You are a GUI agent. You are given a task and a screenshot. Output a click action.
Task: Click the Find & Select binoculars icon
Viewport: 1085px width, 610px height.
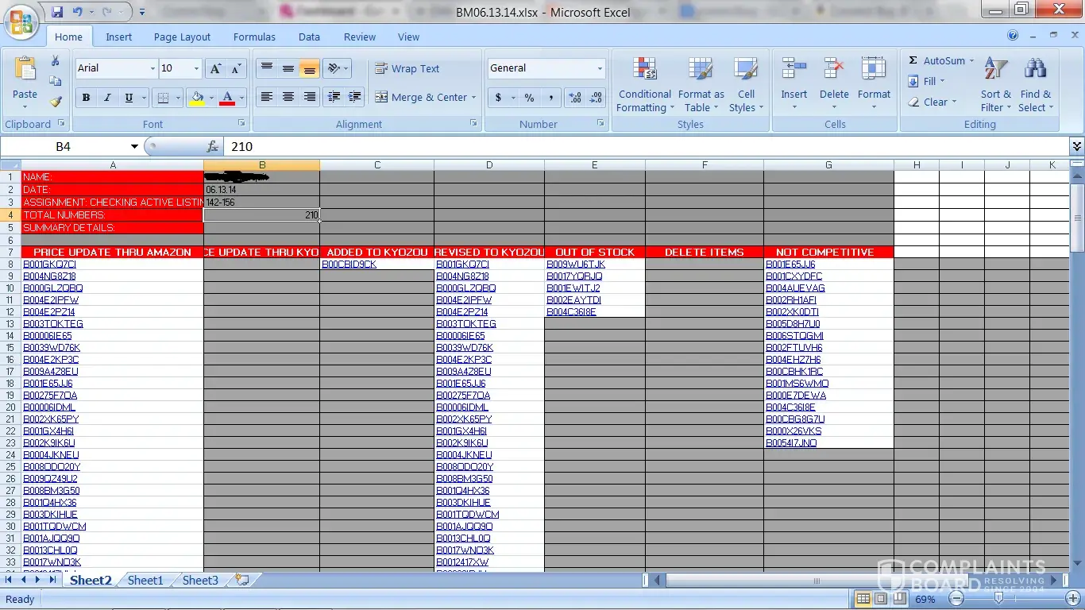point(1035,85)
